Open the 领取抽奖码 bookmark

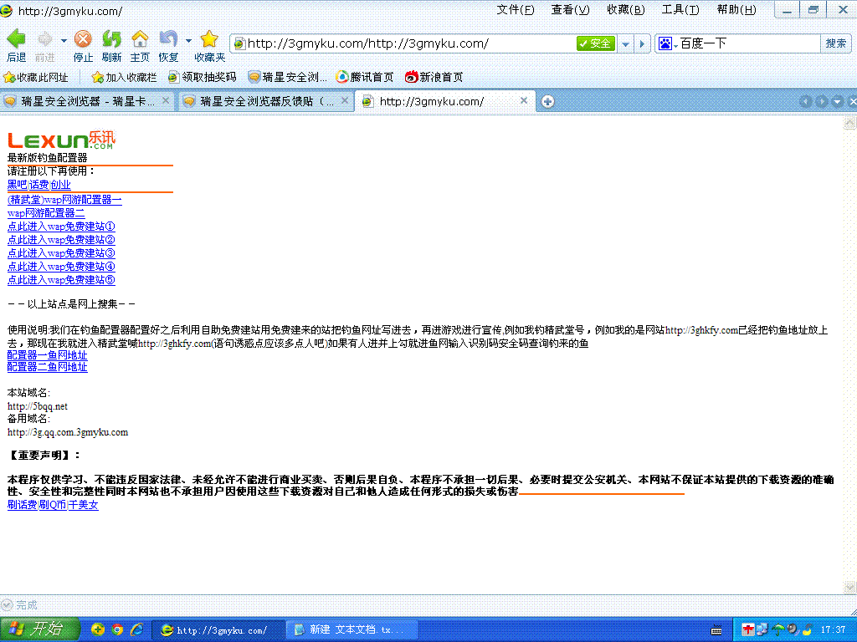pos(203,78)
